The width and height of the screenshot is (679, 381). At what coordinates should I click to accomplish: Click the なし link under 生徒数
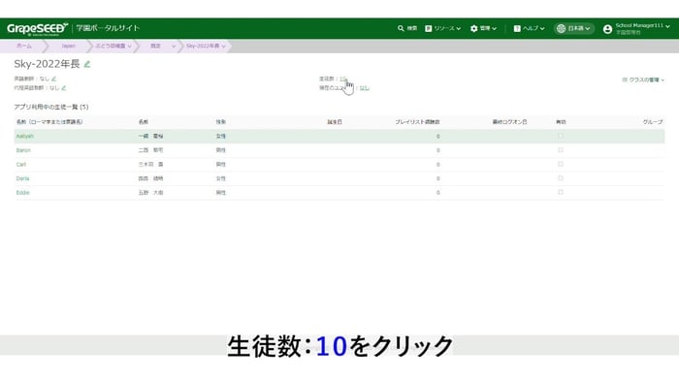[x=364, y=88]
